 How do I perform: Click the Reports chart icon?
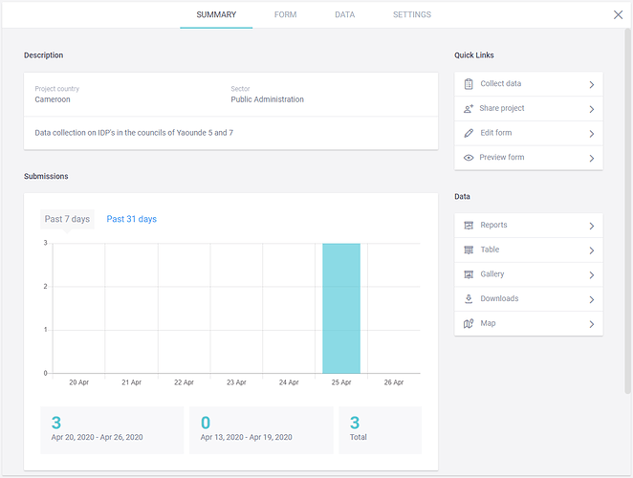coord(469,226)
